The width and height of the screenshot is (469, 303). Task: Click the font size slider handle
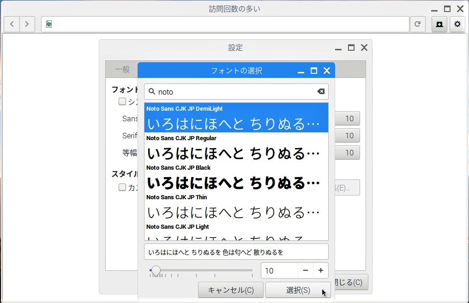pos(156,270)
